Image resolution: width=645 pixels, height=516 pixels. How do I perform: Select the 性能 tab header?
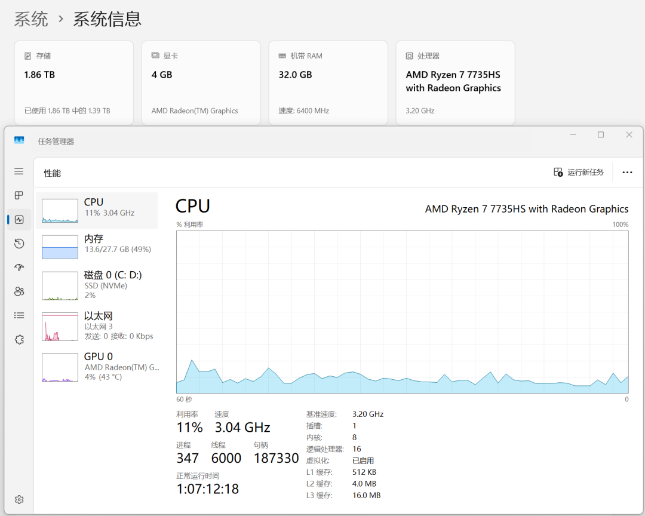[x=54, y=172]
